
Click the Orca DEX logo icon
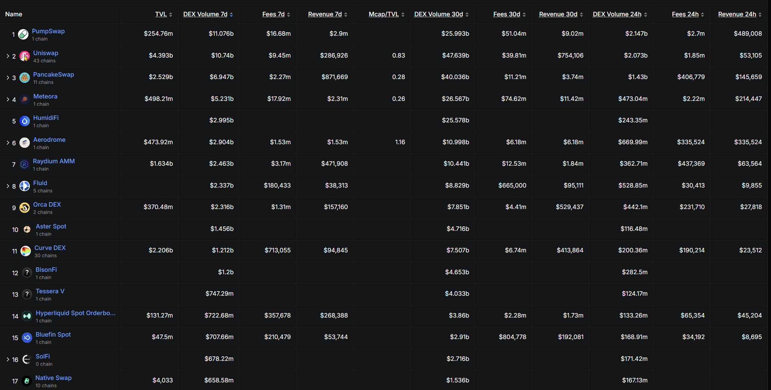pyautogui.click(x=25, y=208)
